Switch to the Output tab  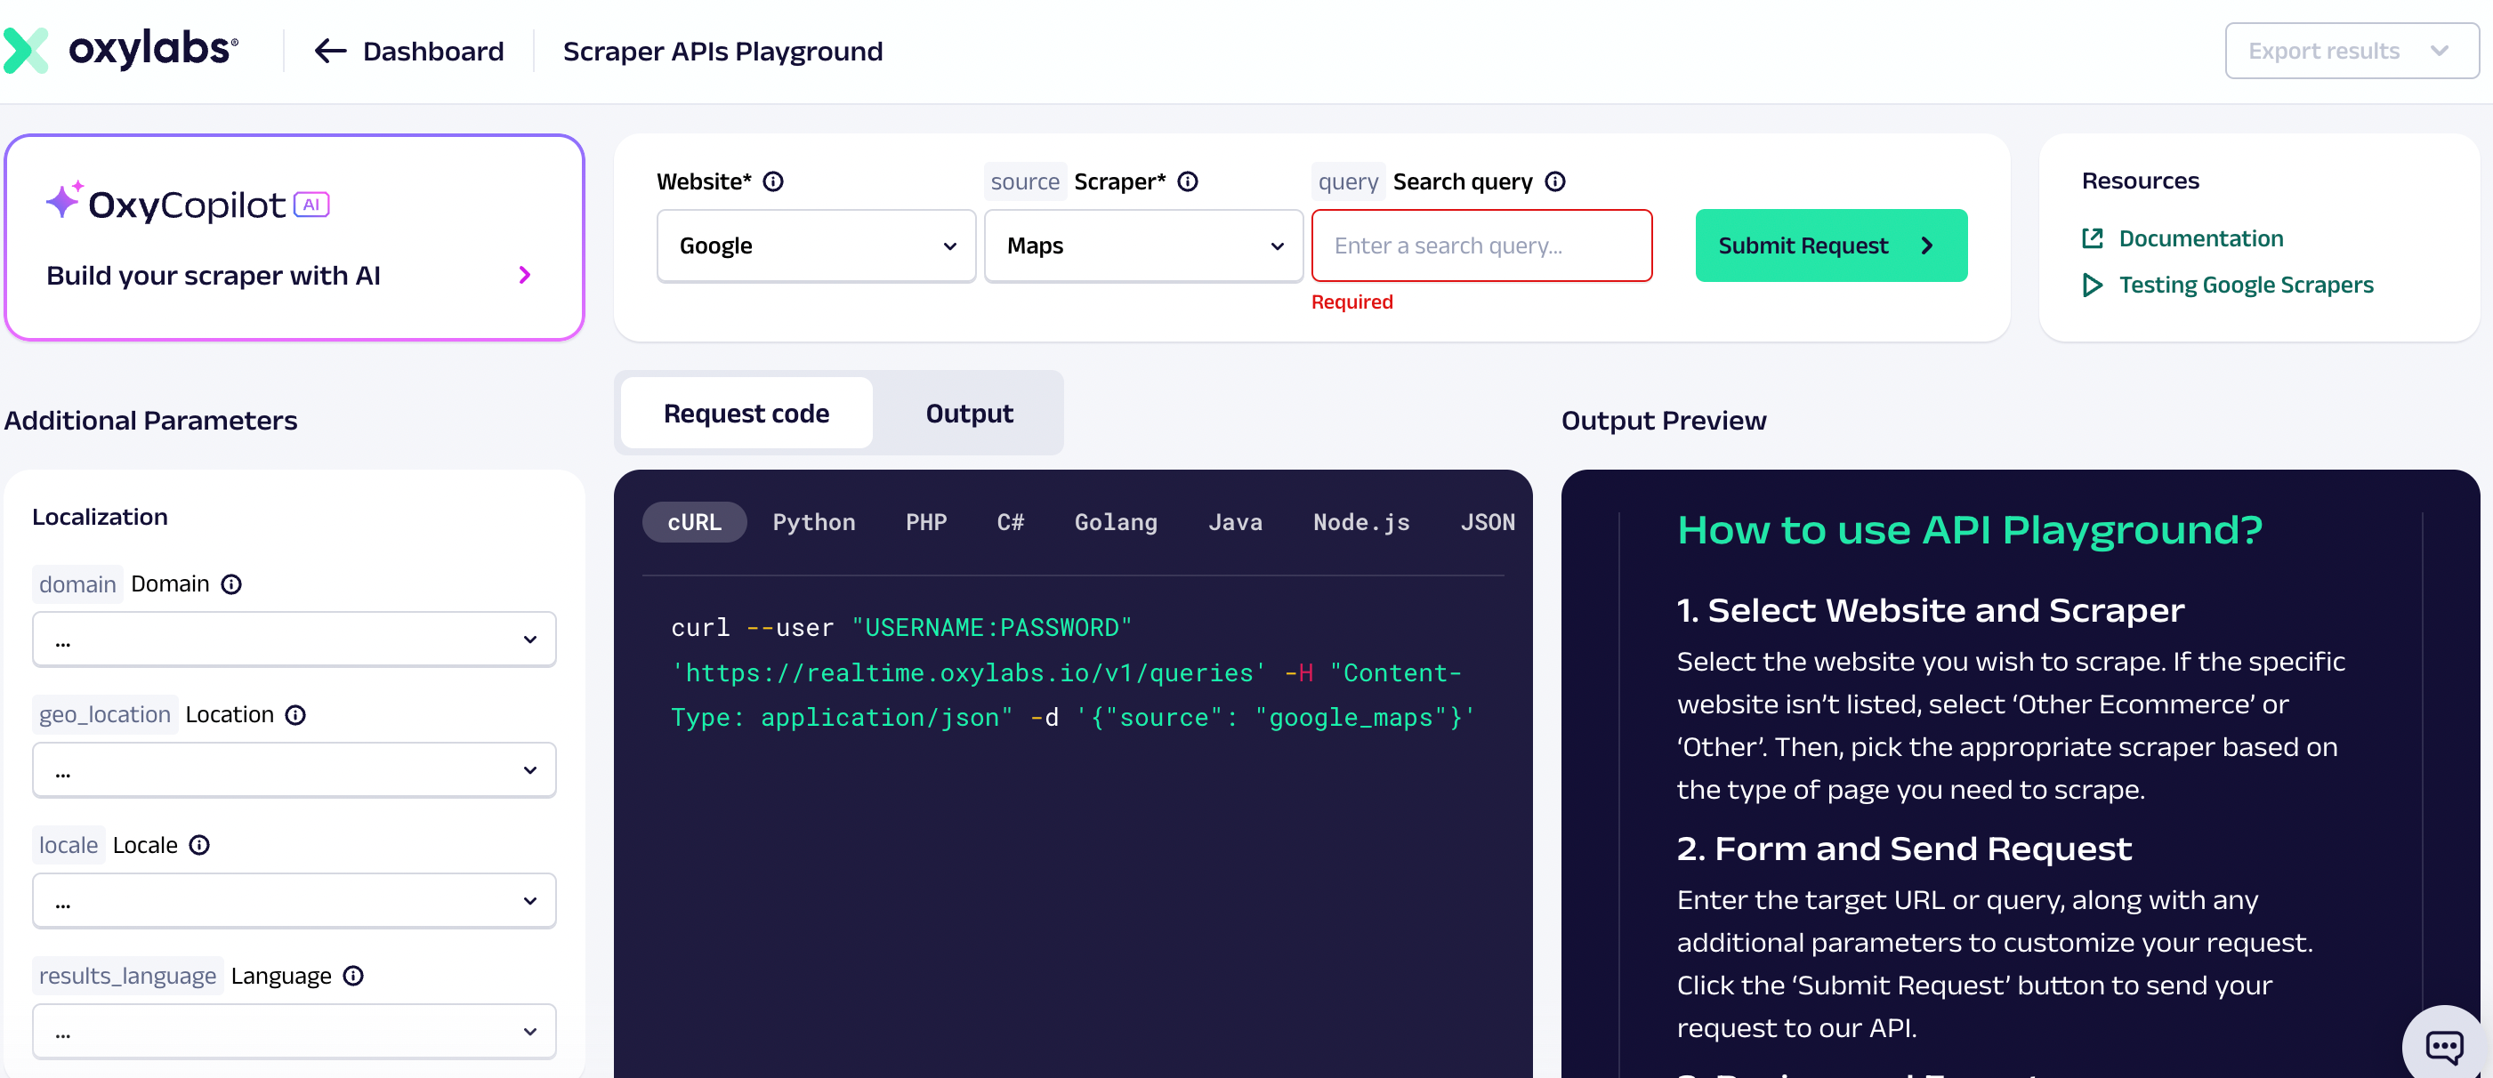[969, 414]
